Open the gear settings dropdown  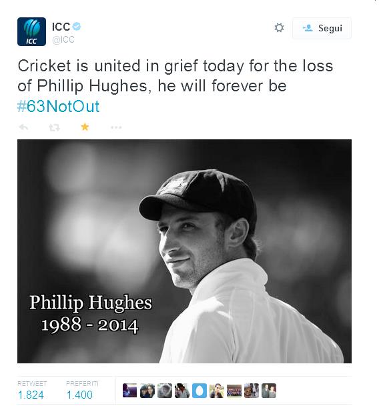279,28
